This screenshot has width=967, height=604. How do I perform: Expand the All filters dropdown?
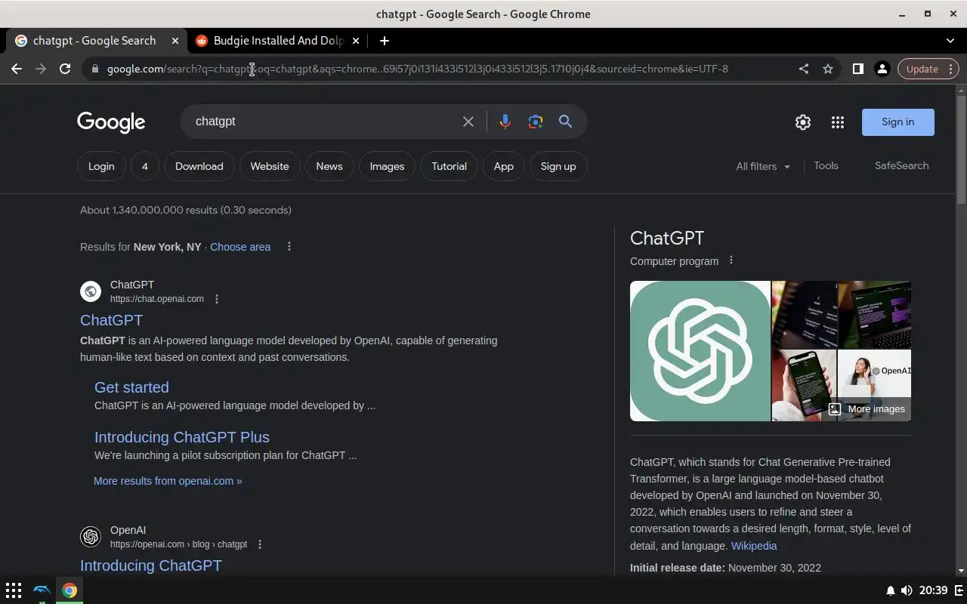[763, 166]
